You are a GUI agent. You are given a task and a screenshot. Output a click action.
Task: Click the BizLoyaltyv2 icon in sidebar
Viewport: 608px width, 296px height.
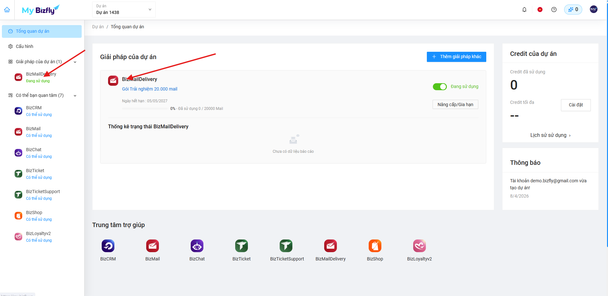(18, 237)
